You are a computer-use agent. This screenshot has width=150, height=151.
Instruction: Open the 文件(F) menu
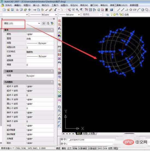click(8, 5)
